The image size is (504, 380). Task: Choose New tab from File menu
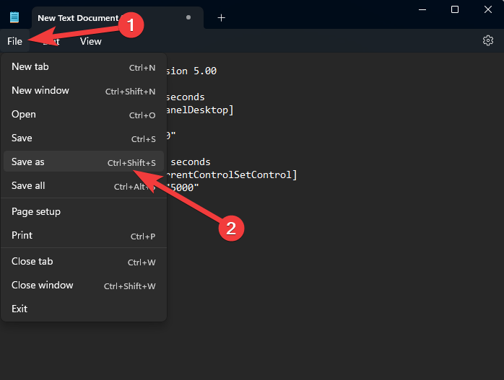click(x=30, y=67)
